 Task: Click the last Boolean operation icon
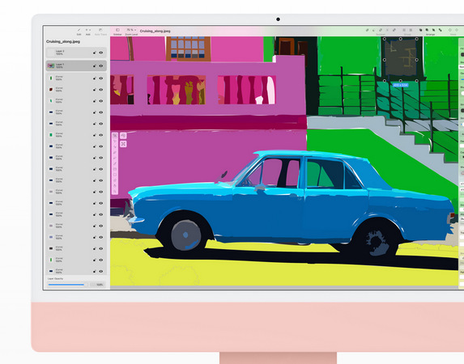[394, 30]
